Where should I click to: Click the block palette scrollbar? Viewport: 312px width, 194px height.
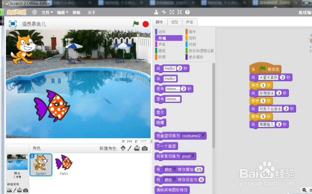point(213,105)
